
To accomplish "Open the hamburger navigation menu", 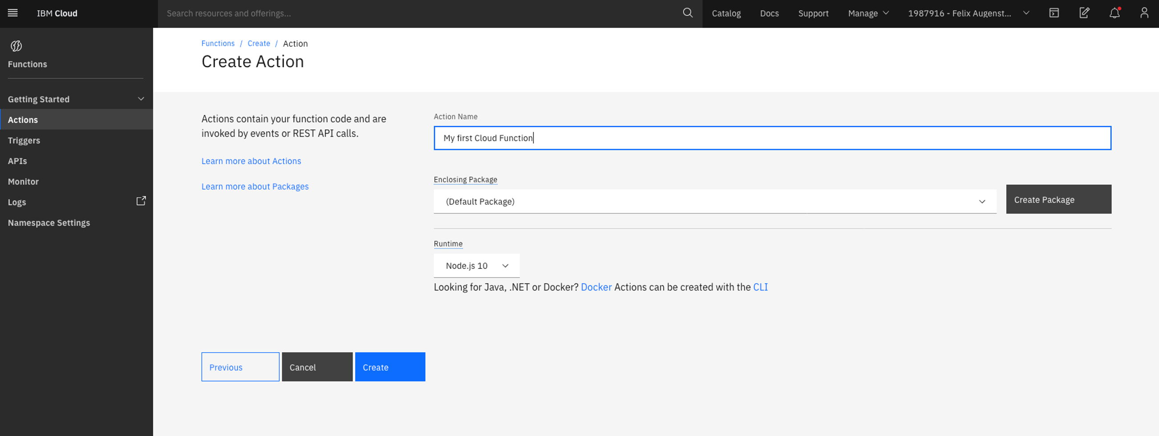I will pyautogui.click(x=12, y=13).
